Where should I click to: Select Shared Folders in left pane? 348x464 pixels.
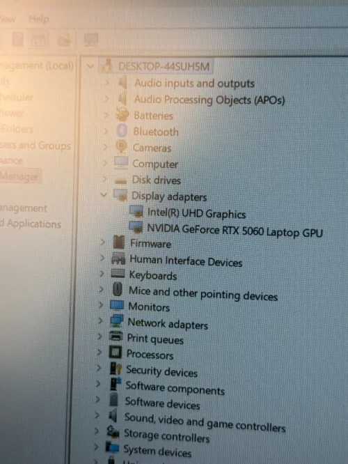click(x=17, y=129)
